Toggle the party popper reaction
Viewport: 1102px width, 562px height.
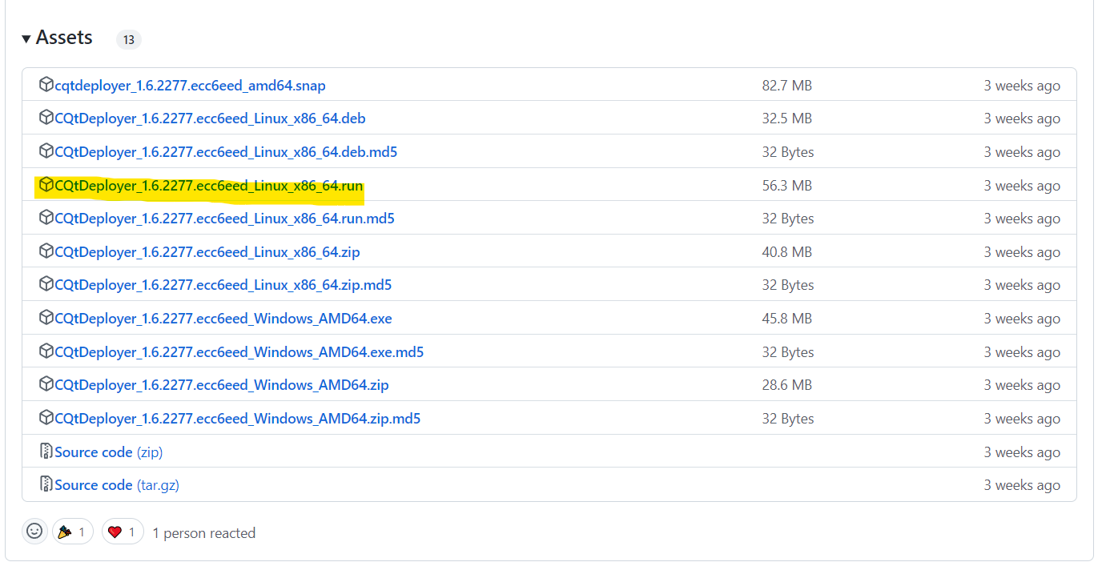[73, 532]
